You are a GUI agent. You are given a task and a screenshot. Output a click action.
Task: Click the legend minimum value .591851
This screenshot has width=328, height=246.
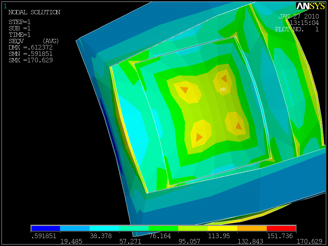pos(44,236)
